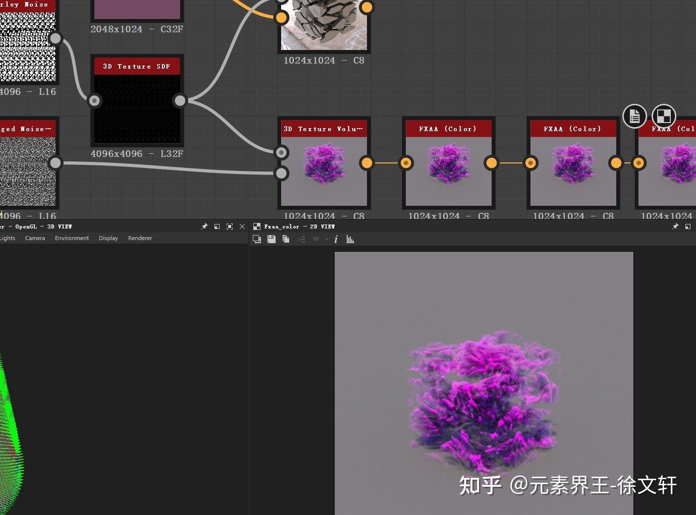Click the first icon in the 2D view toolbar
The width and height of the screenshot is (696, 515).
tap(257, 239)
